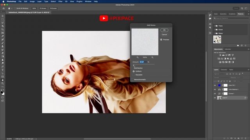
Task: Open the Image menu
Action: 32,2
